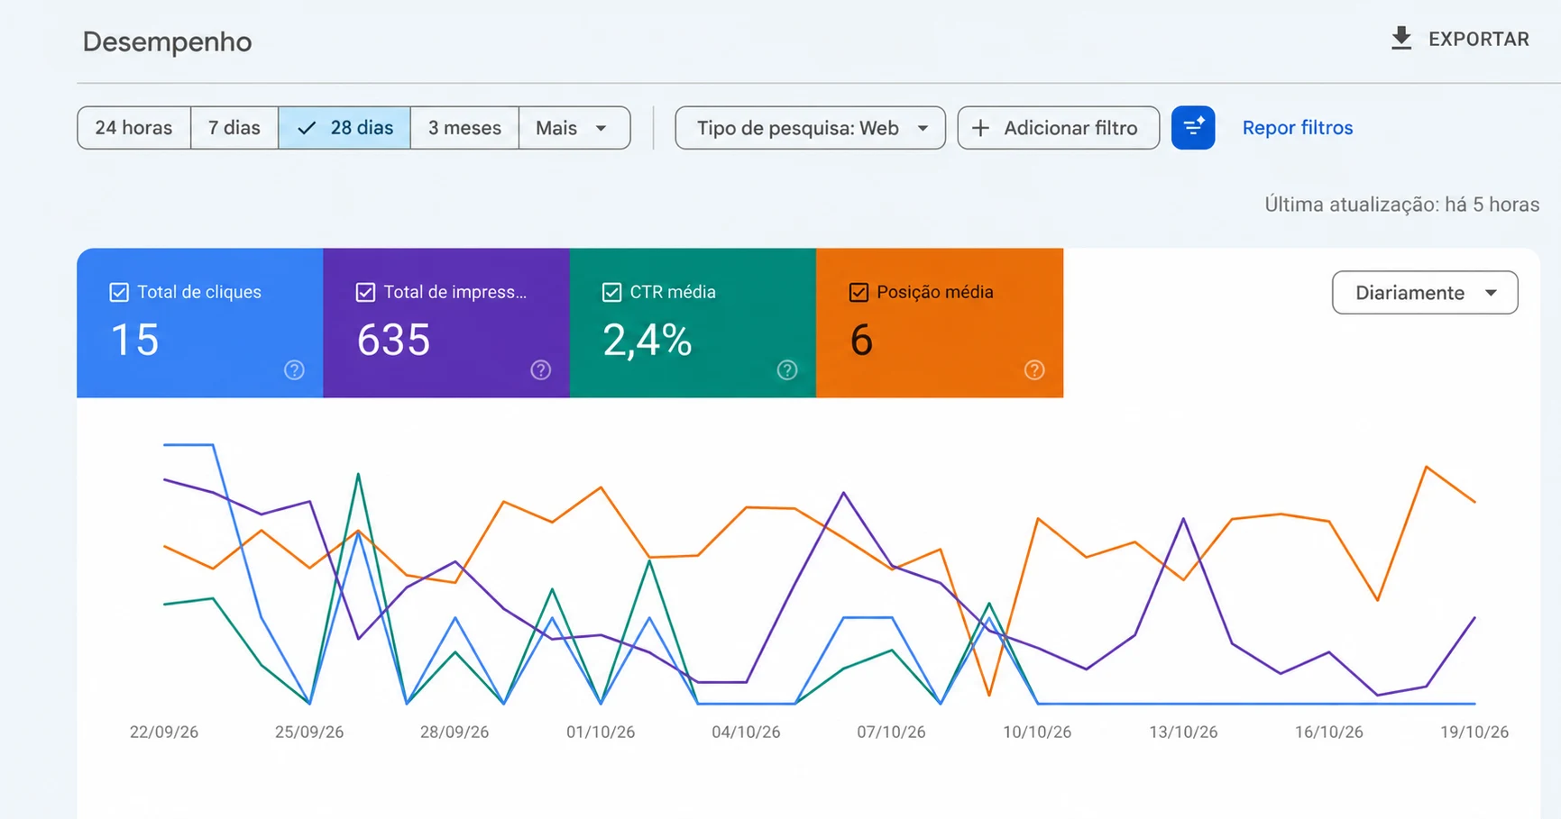
Task: Click the Exportar download icon
Action: (1400, 39)
